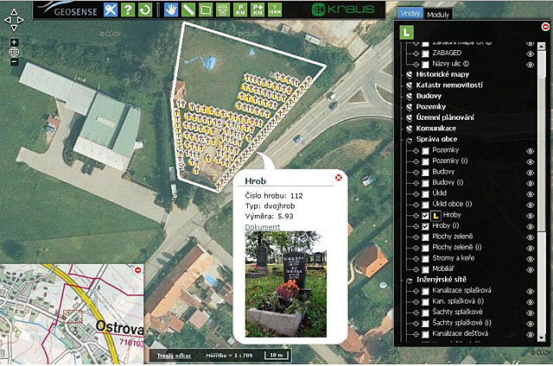553x366 pixels.
Task: Click the print map icon
Action: tap(223, 9)
